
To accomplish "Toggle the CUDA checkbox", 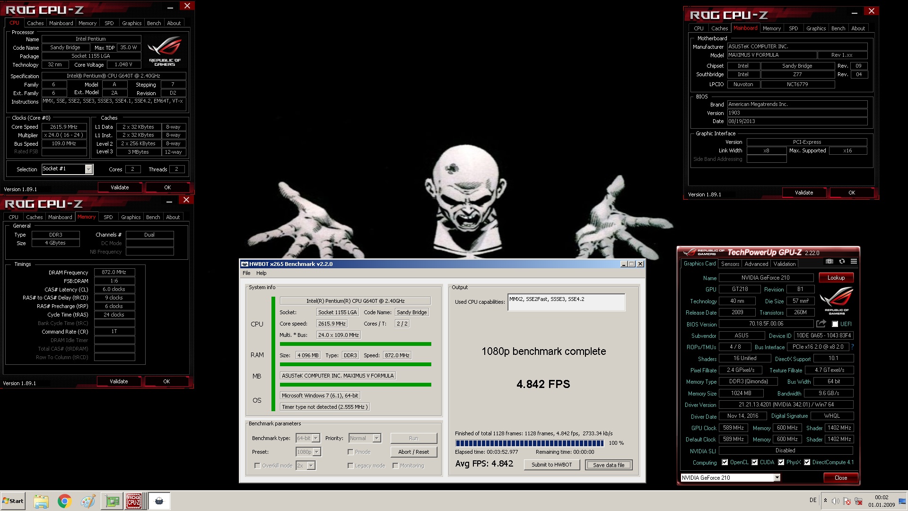I will [755, 462].
